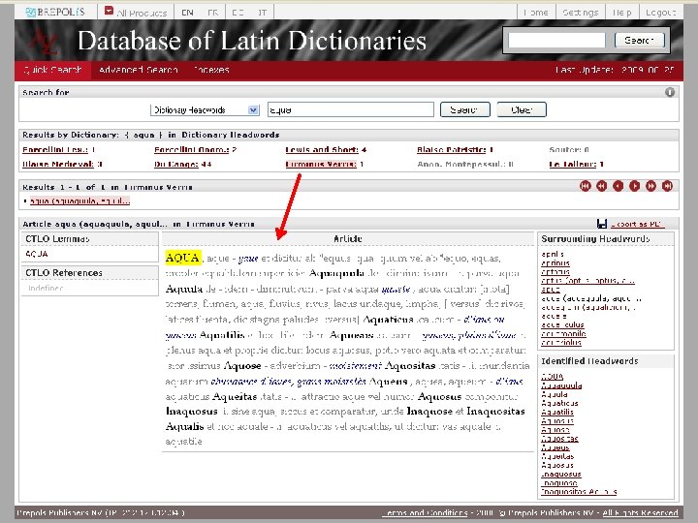
Task: Open Le Talleur results
Action: pyautogui.click(x=573, y=164)
